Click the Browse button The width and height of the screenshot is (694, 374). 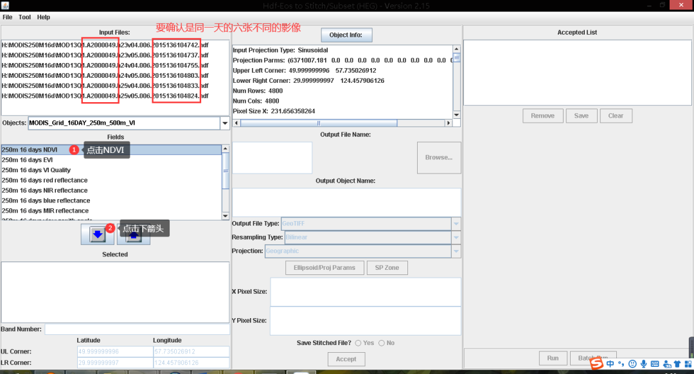(x=439, y=157)
